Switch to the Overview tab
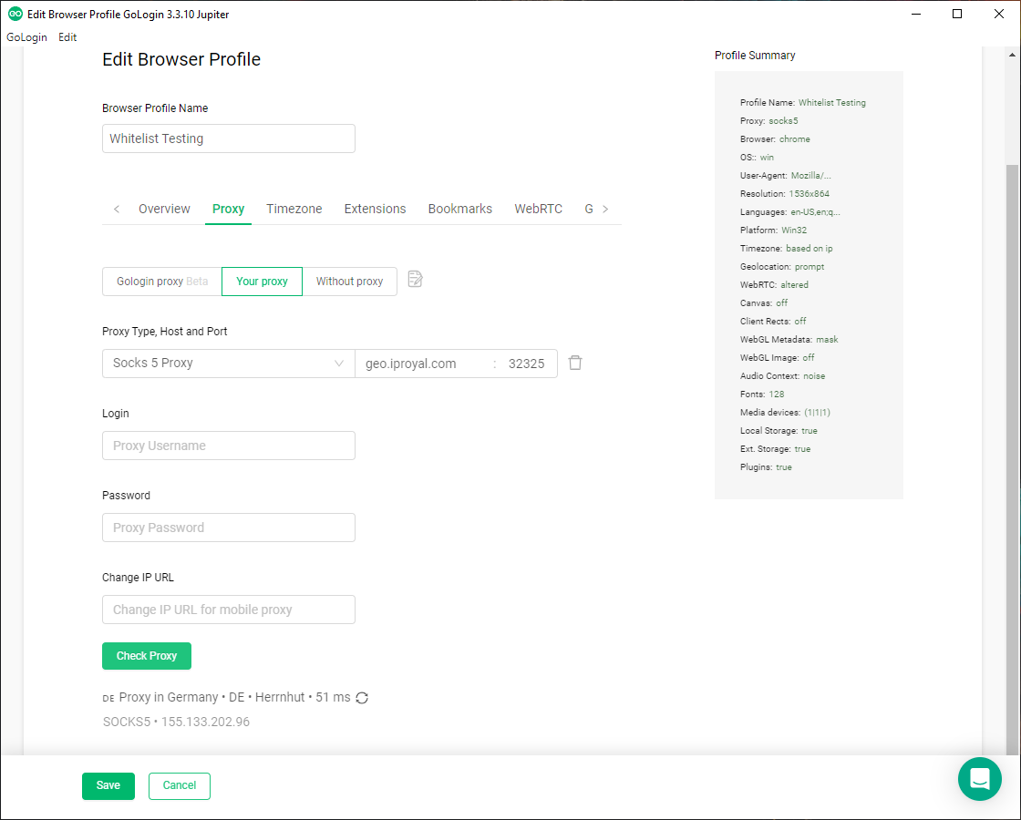Viewport: 1021px width, 820px height. [164, 209]
